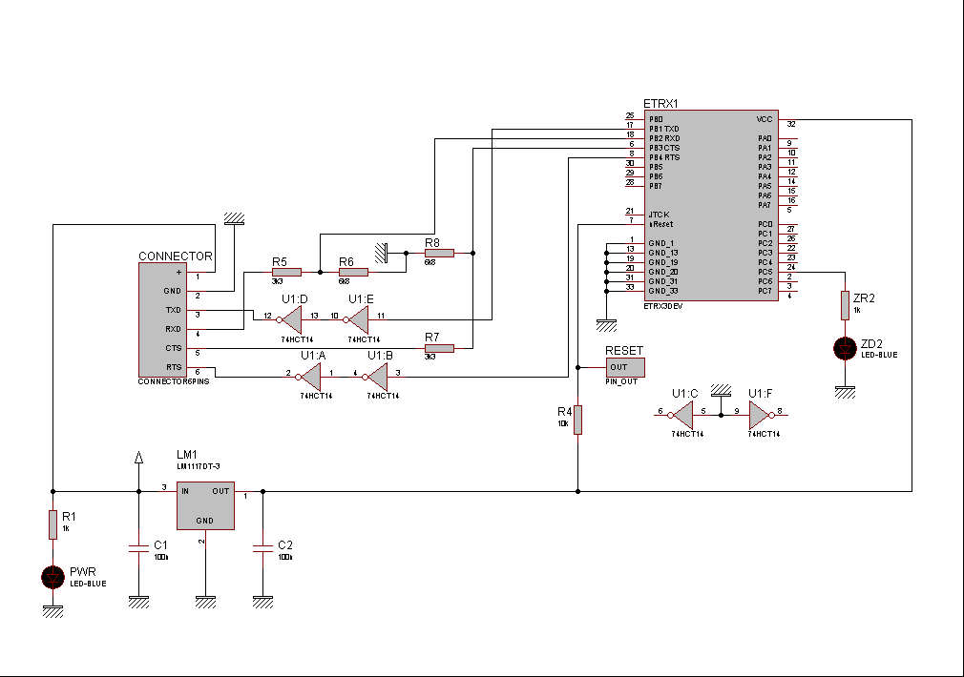The height and width of the screenshot is (677, 964).
Task: Select resistor R8 body
Action: click(439, 253)
